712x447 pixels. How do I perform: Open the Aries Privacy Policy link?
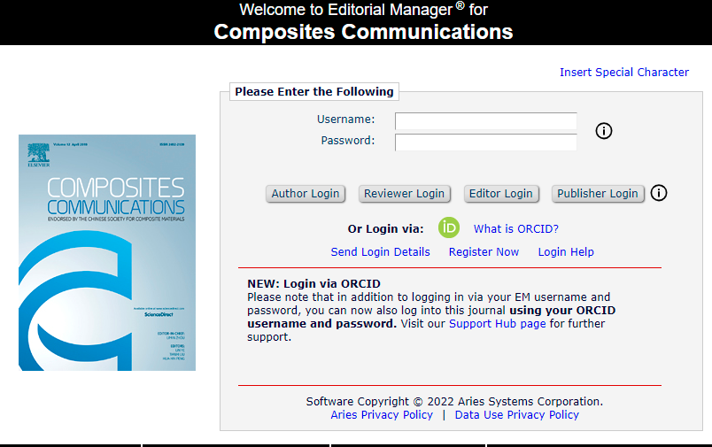point(382,414)
